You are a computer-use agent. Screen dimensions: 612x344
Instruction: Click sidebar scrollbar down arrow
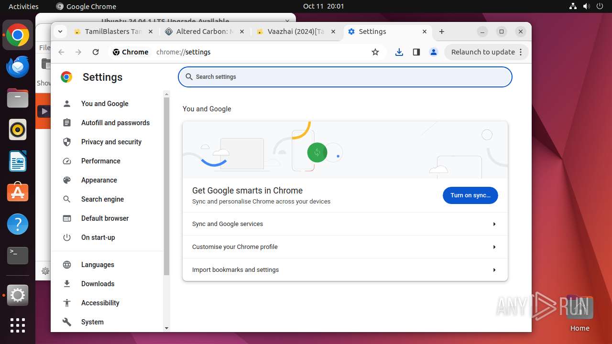pyautogui.click(x=166, y=328)
